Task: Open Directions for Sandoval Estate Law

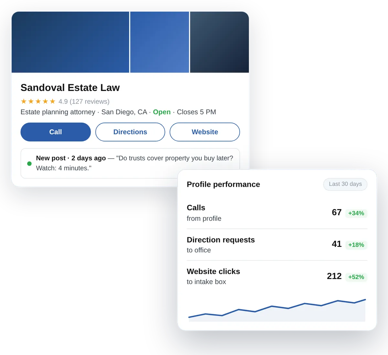Action: click(x=130, y=132)
